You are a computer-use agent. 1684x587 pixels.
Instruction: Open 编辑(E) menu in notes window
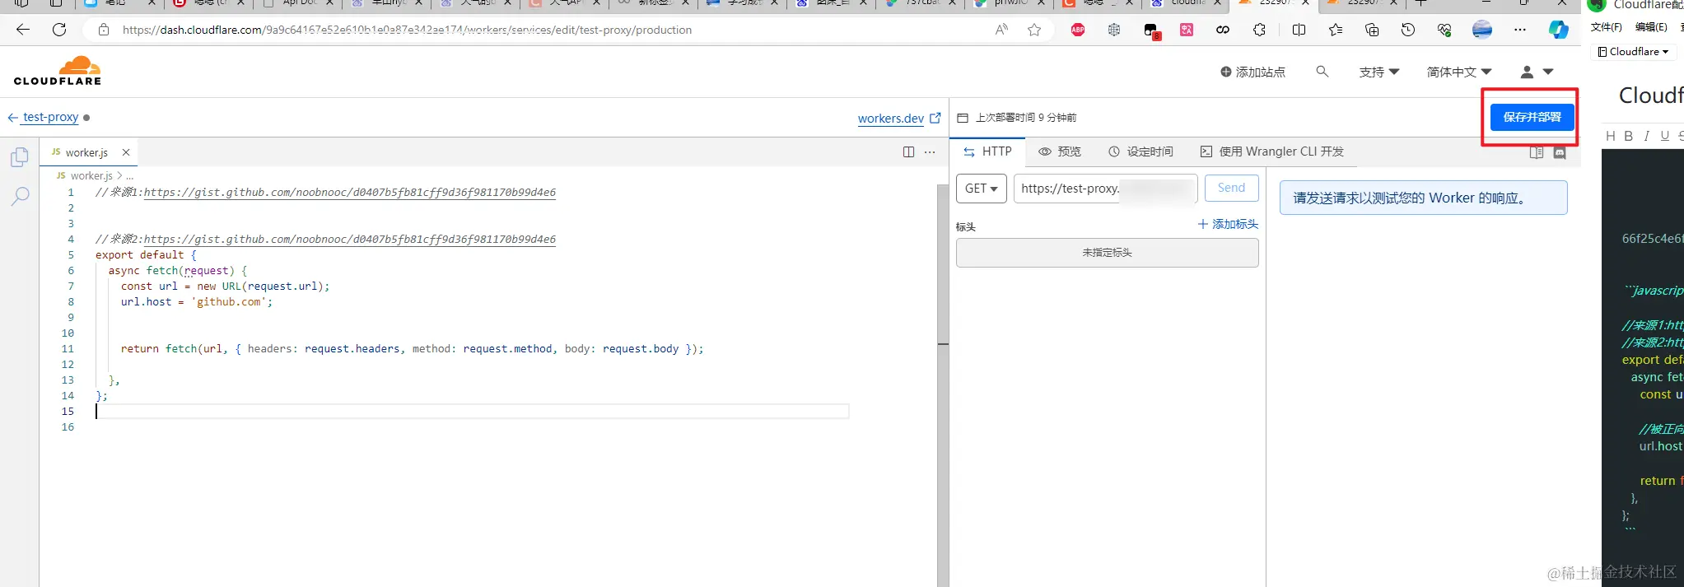1651,27
